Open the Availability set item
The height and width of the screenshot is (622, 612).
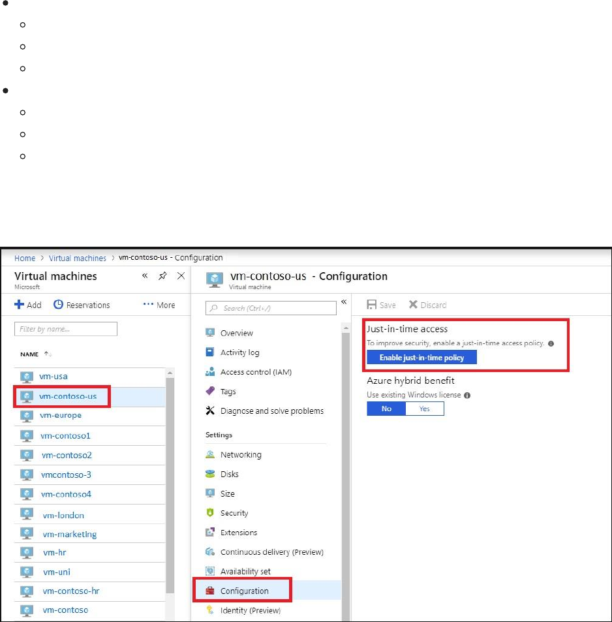click(x=245, y=572)
